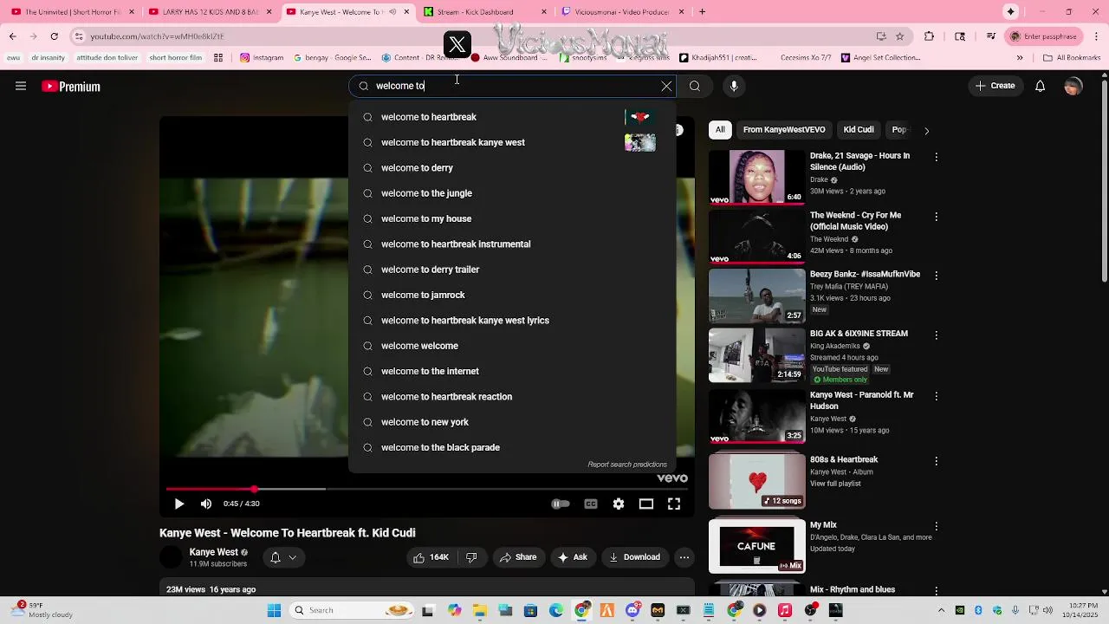Open 808s & Heartbreak playlist thumbnail

pos(756,481)
